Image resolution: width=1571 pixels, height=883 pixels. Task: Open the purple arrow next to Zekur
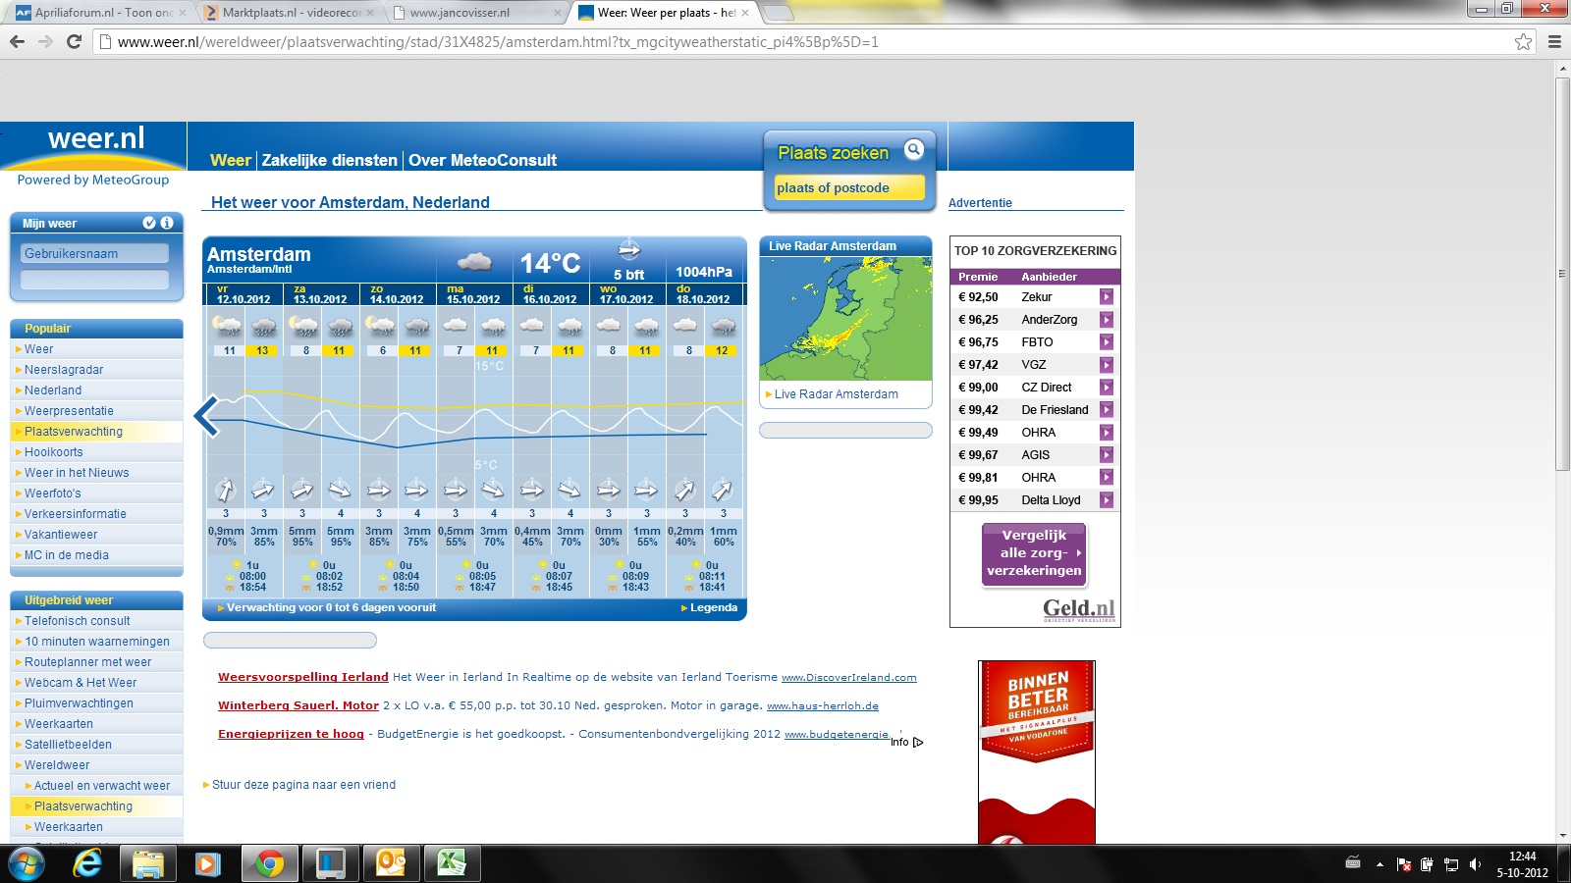pyautogui.click(x=1107, y=296)
